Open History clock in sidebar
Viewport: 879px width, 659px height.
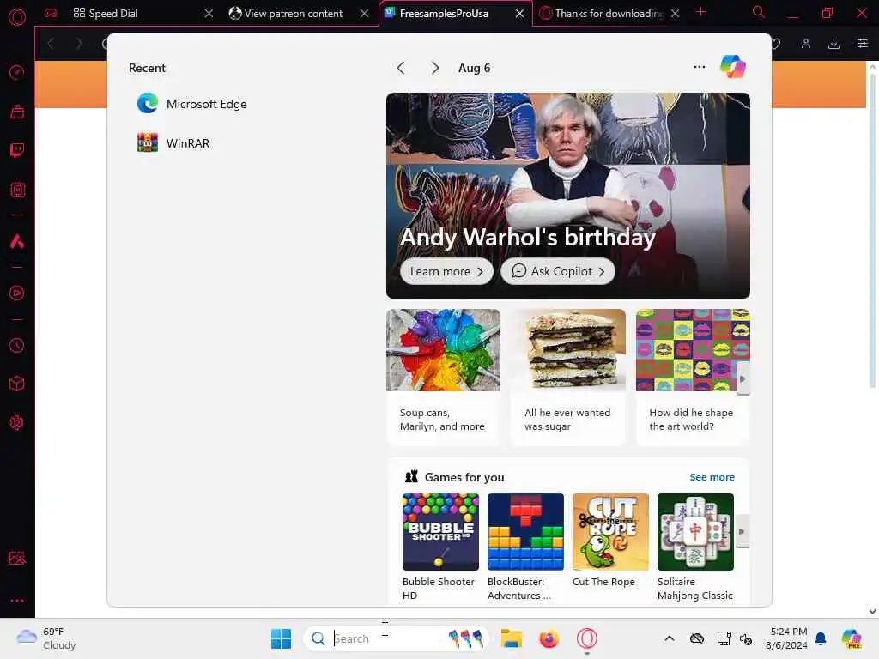click(17, 345)
